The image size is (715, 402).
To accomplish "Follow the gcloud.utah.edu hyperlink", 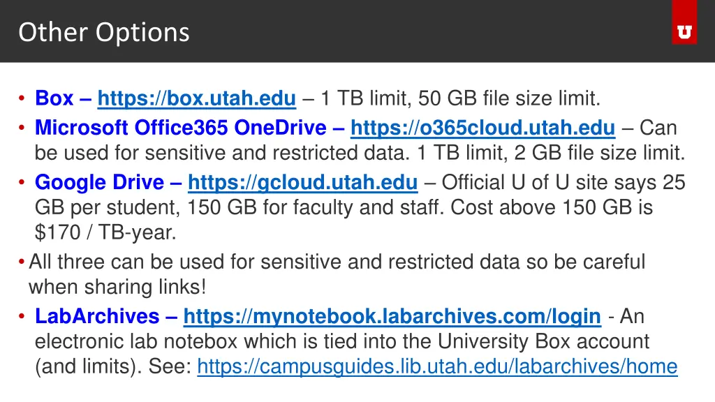I will pos(303,183).
